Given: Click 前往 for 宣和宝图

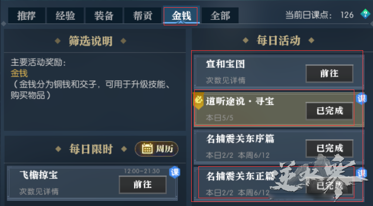Looking at the screenshot, I should (329, 73).
